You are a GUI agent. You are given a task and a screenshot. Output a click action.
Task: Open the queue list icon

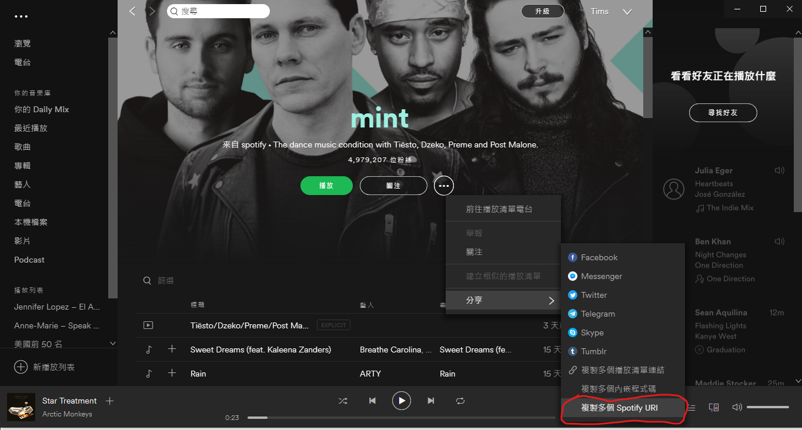[692, 407]
